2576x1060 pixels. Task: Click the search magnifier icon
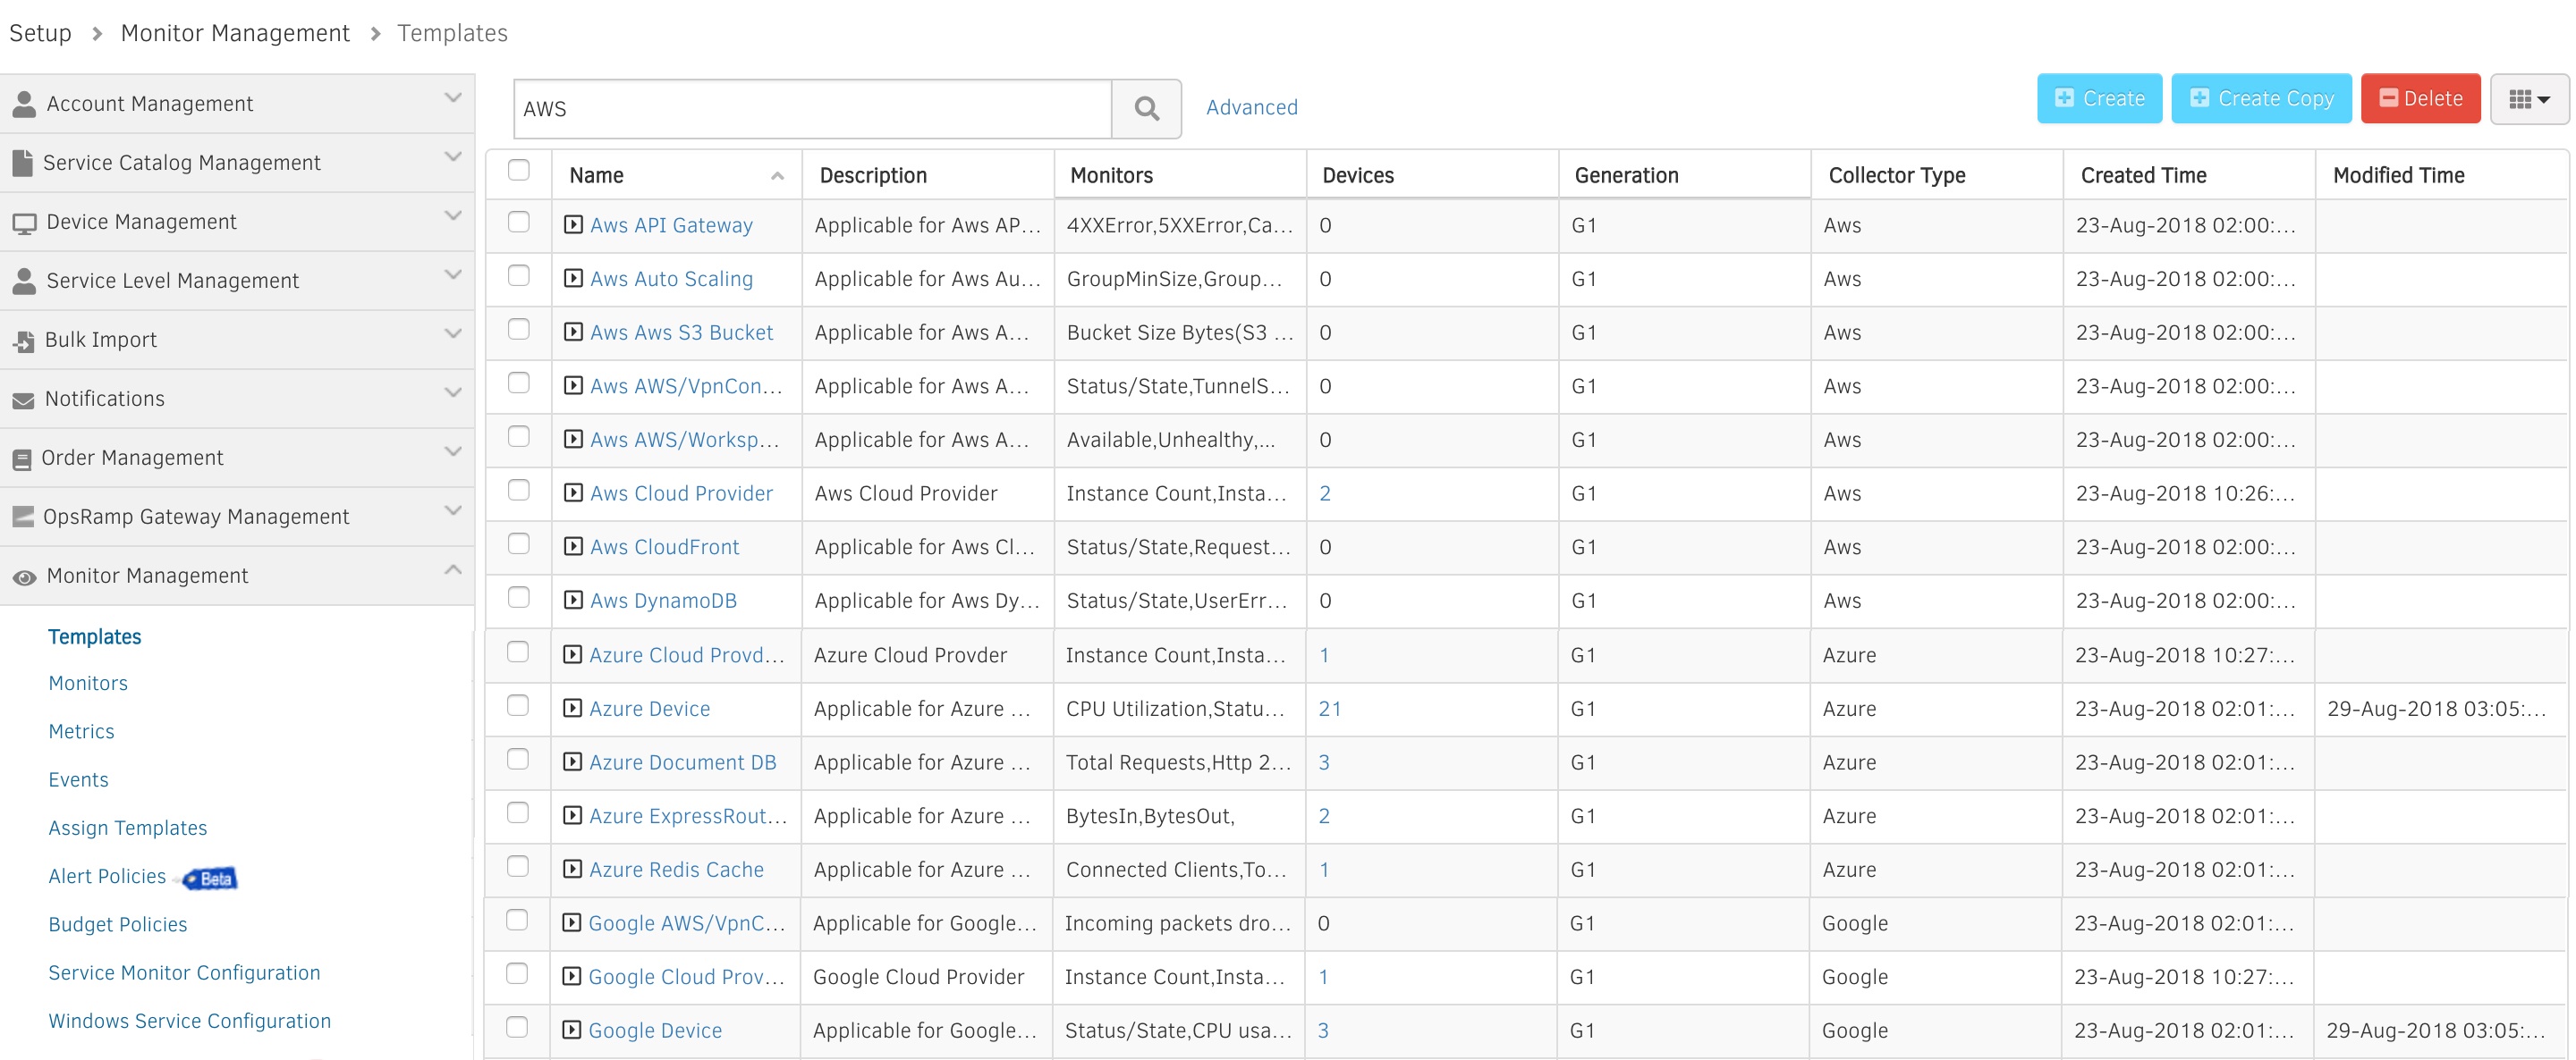[x=1147, y=108]
